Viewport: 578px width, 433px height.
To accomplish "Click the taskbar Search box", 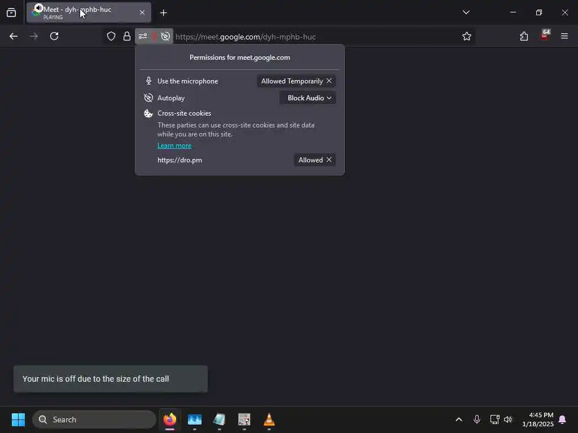I will (x=94, y=419).
